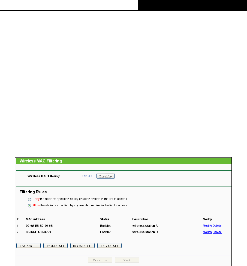
Task: Click the MAC Address column header
Action: coord(35,219)
